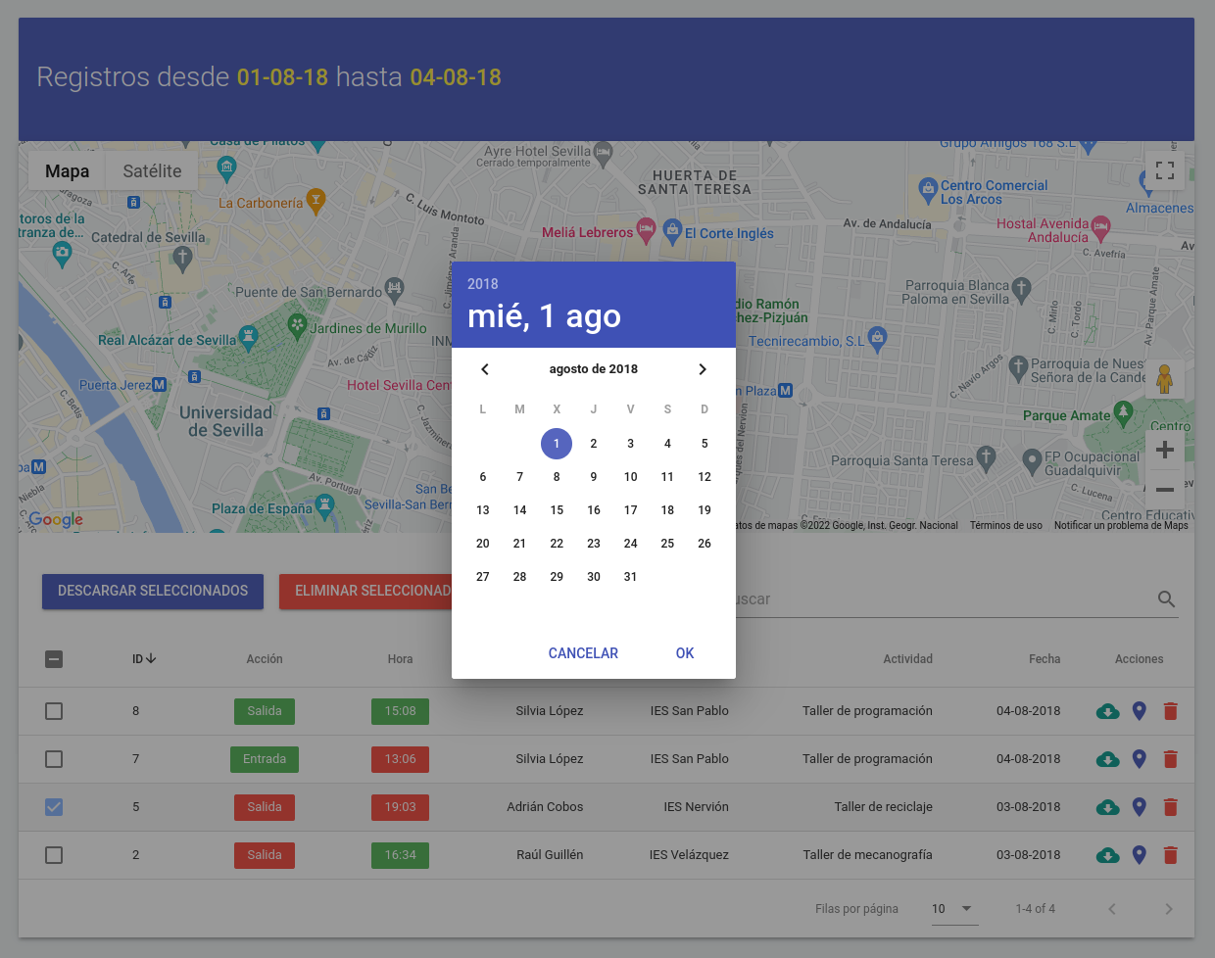Click Adrián Cobos name cell
1215x958 pixels.
tap(545, 807)
